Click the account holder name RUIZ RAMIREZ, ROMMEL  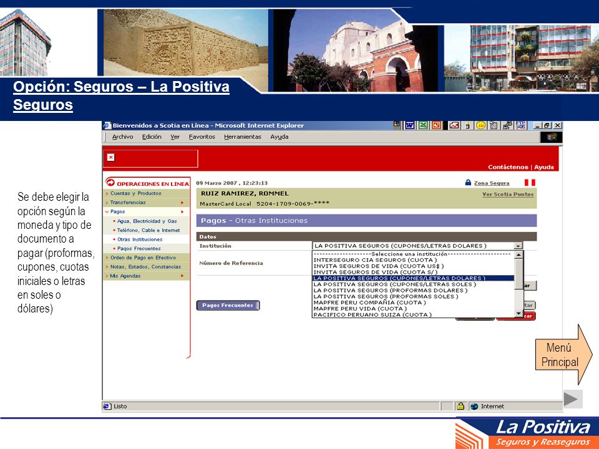click(245, 193)
